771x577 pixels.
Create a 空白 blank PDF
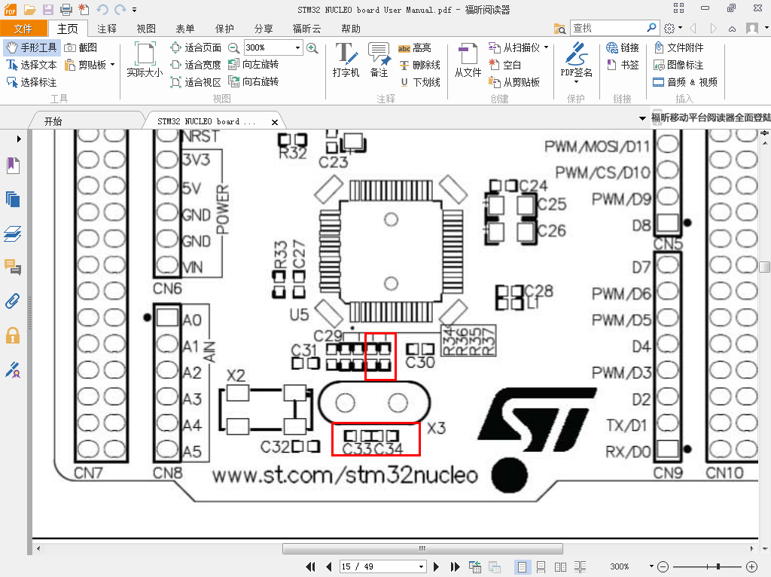504,65
